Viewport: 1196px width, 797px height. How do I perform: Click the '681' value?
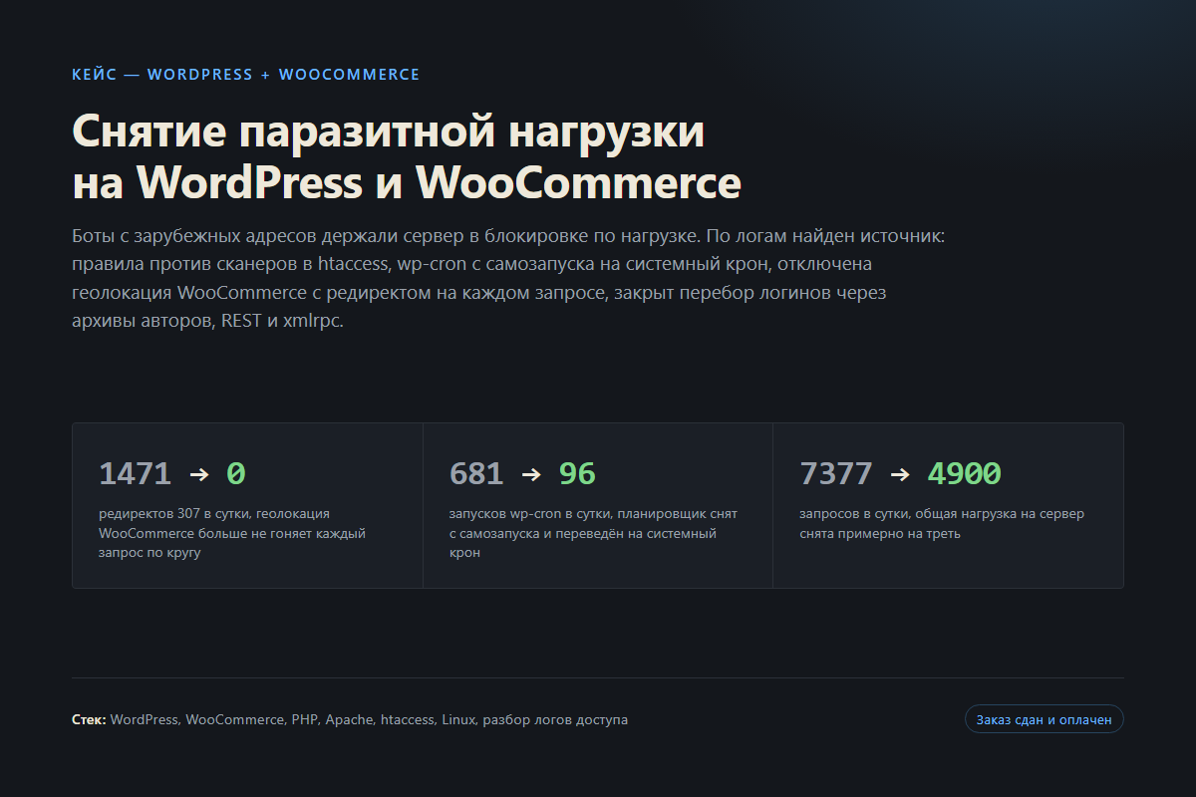click(476, 473)
